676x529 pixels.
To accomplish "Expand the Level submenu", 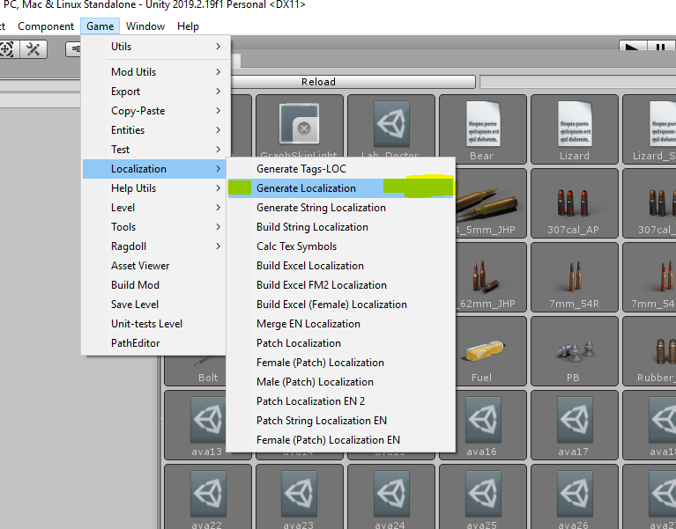I will [x=154, y=208].
